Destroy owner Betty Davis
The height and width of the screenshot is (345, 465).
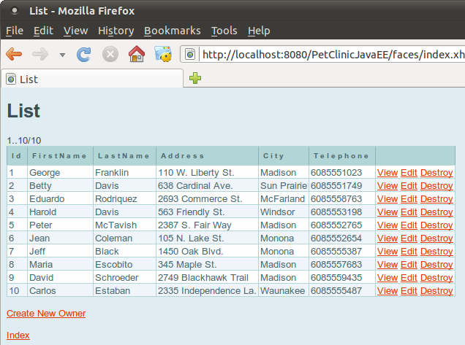[436, 186]
